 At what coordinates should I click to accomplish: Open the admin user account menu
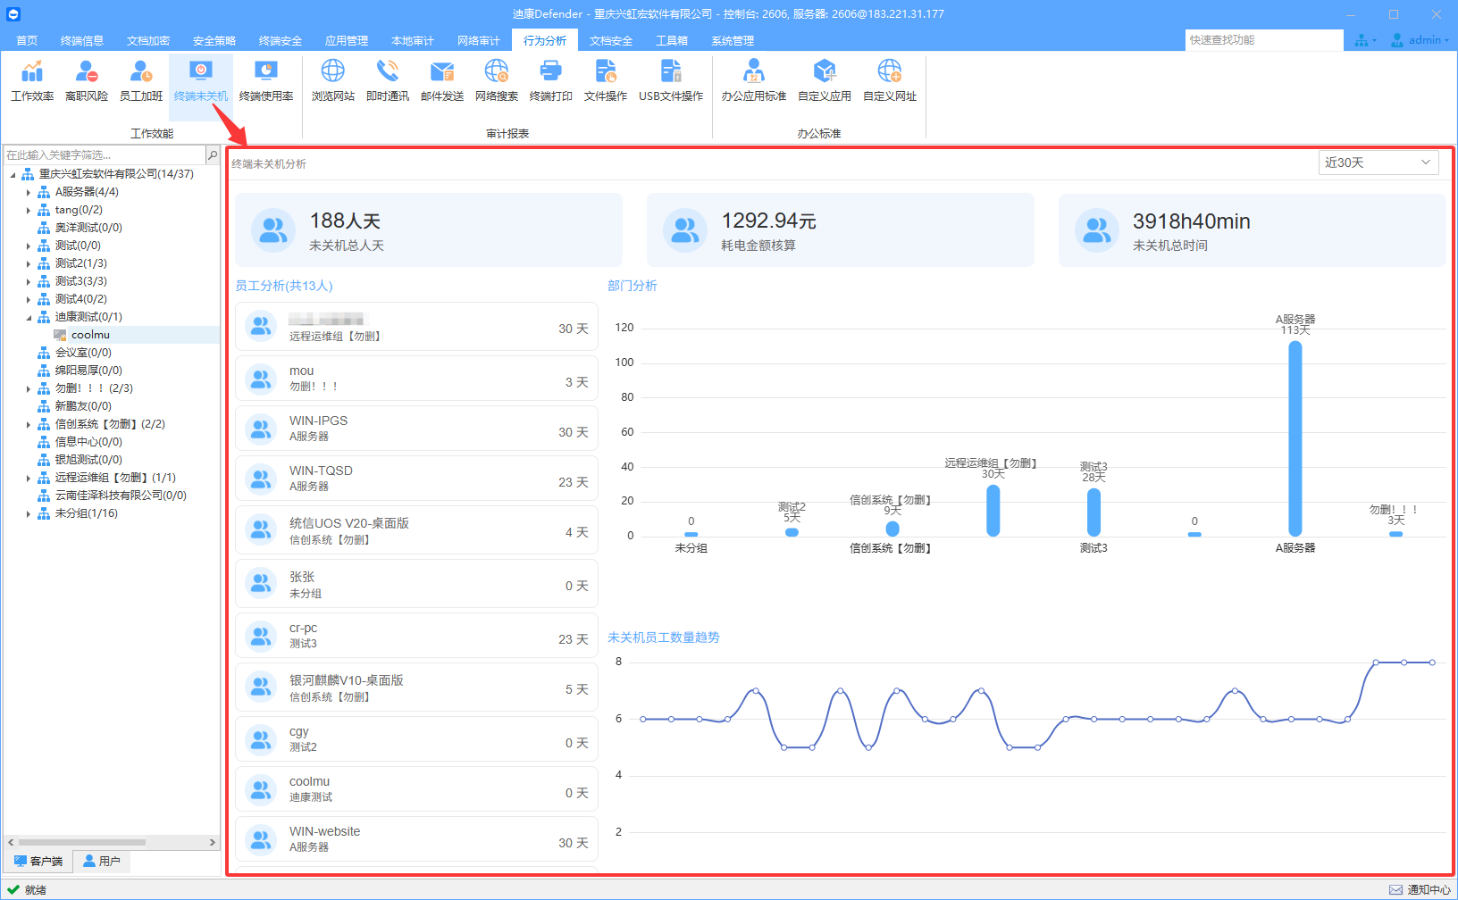pos(1420,40)
